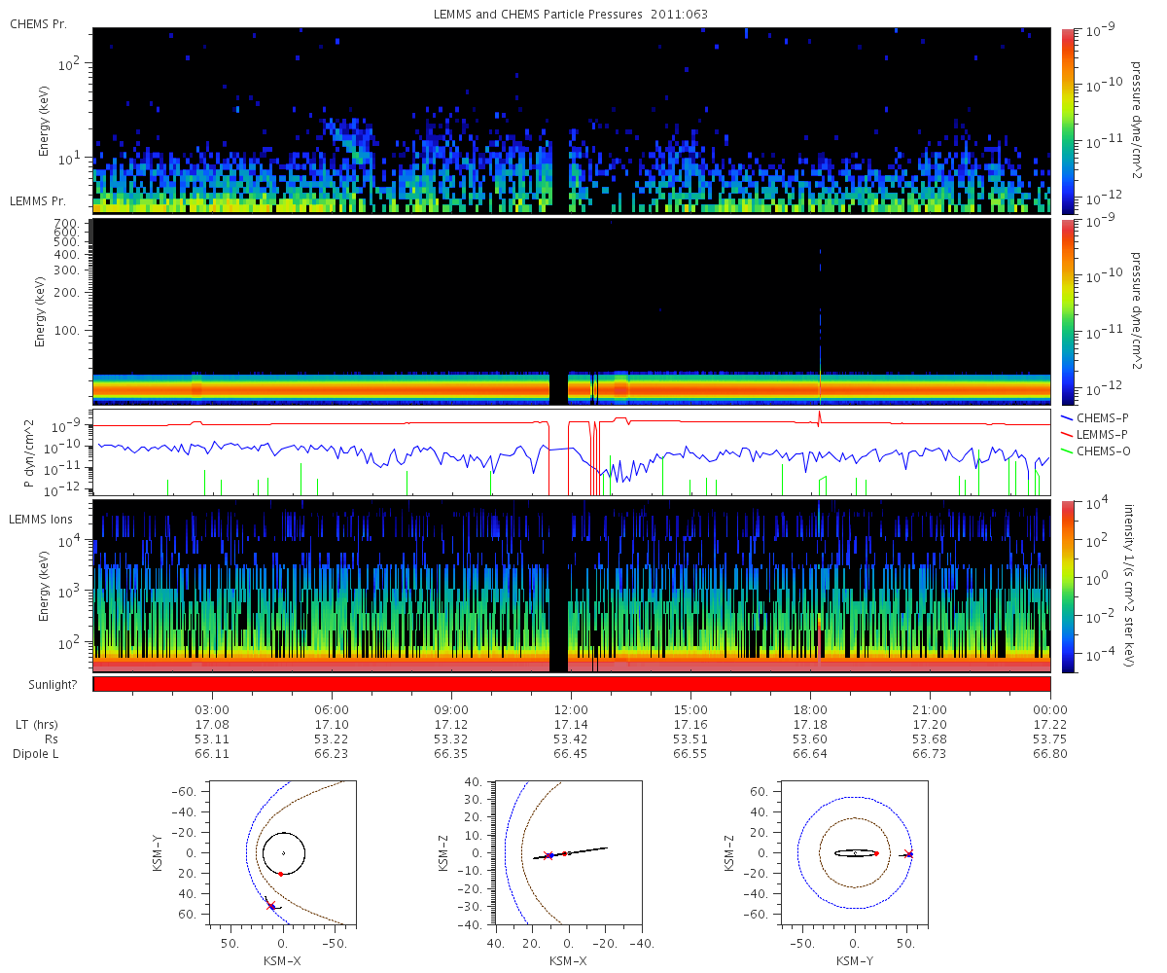Image resolution: width=1167 pixels, height=973 pixels.
Task: Click the red dot in KSM-X/KSM-Z orbit plot
Action: click(x=565, y=853)
